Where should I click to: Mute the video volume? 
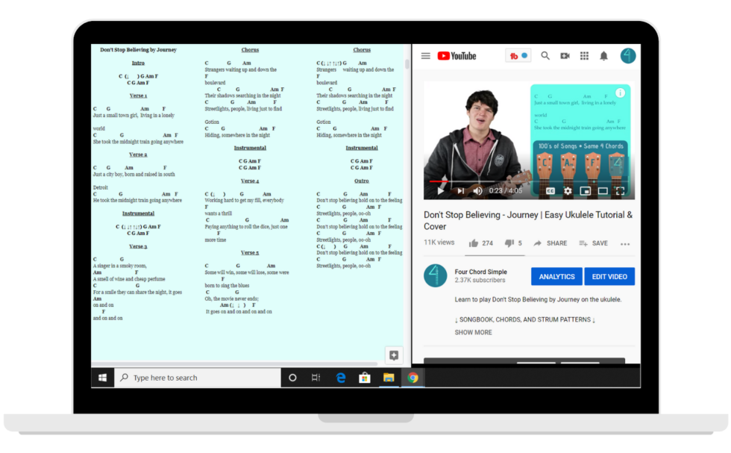(477, 191)
